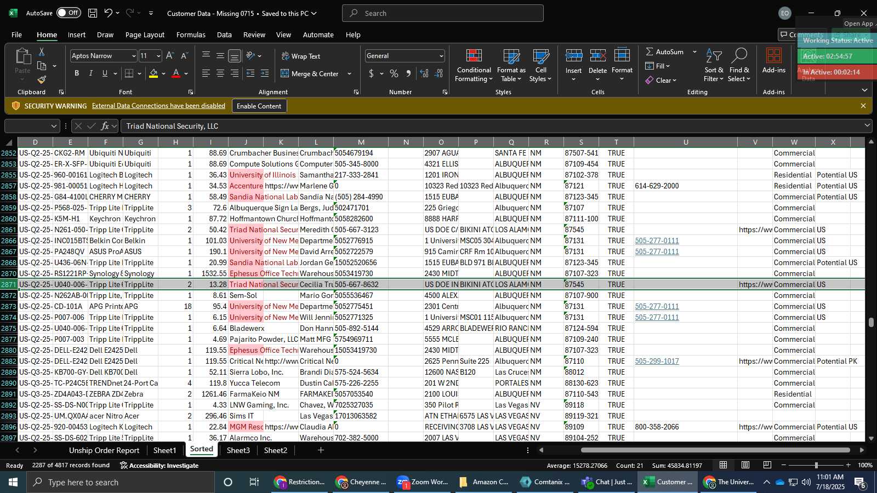Screen dimensions: 877x493
Task: Click Center horizontal alignment icon
Action: click(x=220, y=73)
